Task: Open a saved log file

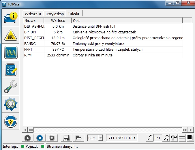Action: click(78, 138)
